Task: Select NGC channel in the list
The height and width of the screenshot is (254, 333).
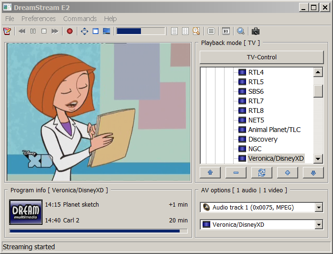Action: (255, 149)
